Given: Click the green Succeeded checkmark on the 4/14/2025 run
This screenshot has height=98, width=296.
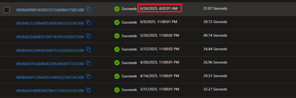Looking at the screenshot, I should click(x=117, y=76).
